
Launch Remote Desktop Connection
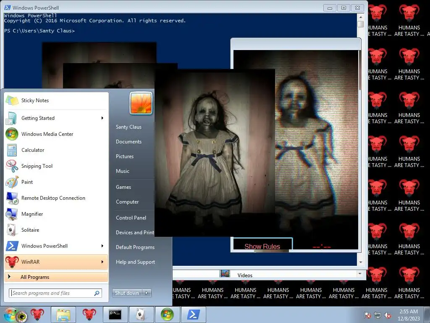pos(56,198)
